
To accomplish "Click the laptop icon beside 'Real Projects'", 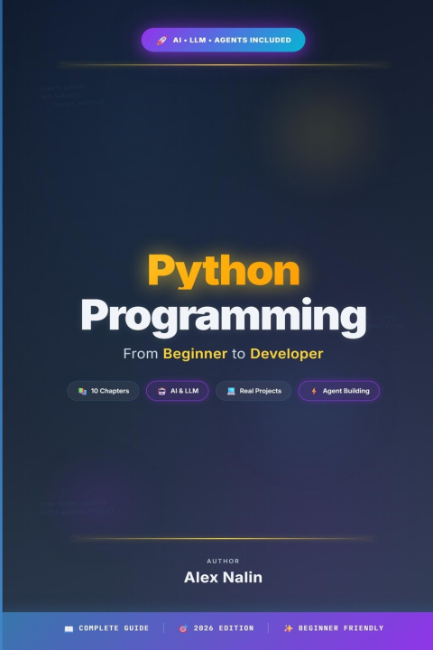I will (x=231, y=391).
